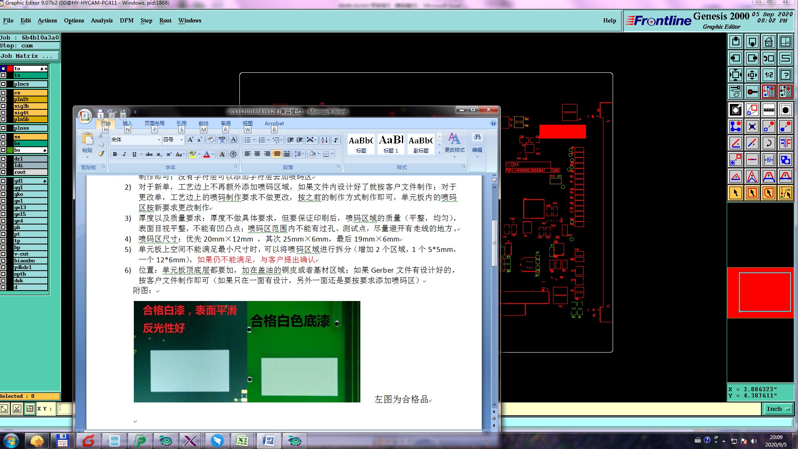This screenshot has height=449, width=798.
Task: Click the justify text alignment icon
Action: (x=277, y=154)
